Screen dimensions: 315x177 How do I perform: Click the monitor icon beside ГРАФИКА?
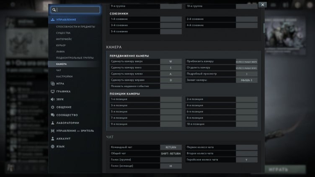click(x=52, y=92)
